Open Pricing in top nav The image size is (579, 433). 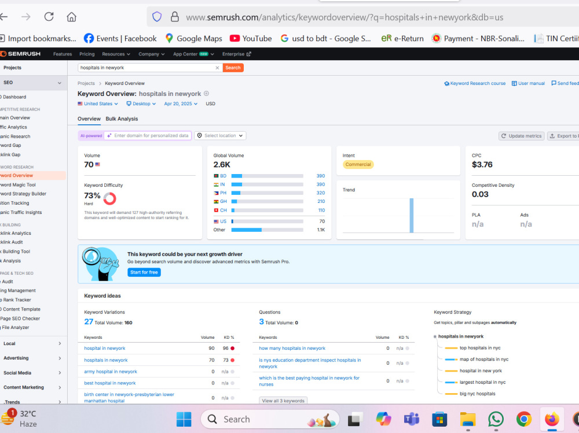[87, 54]
